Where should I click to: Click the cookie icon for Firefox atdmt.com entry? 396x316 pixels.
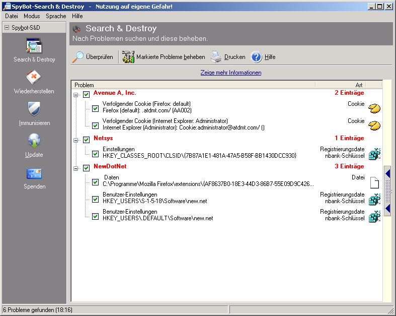pos(374,108)
